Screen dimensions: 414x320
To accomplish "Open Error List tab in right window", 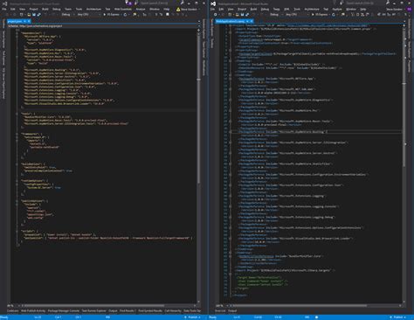I will pyautogui.click(x=220, y=311).
